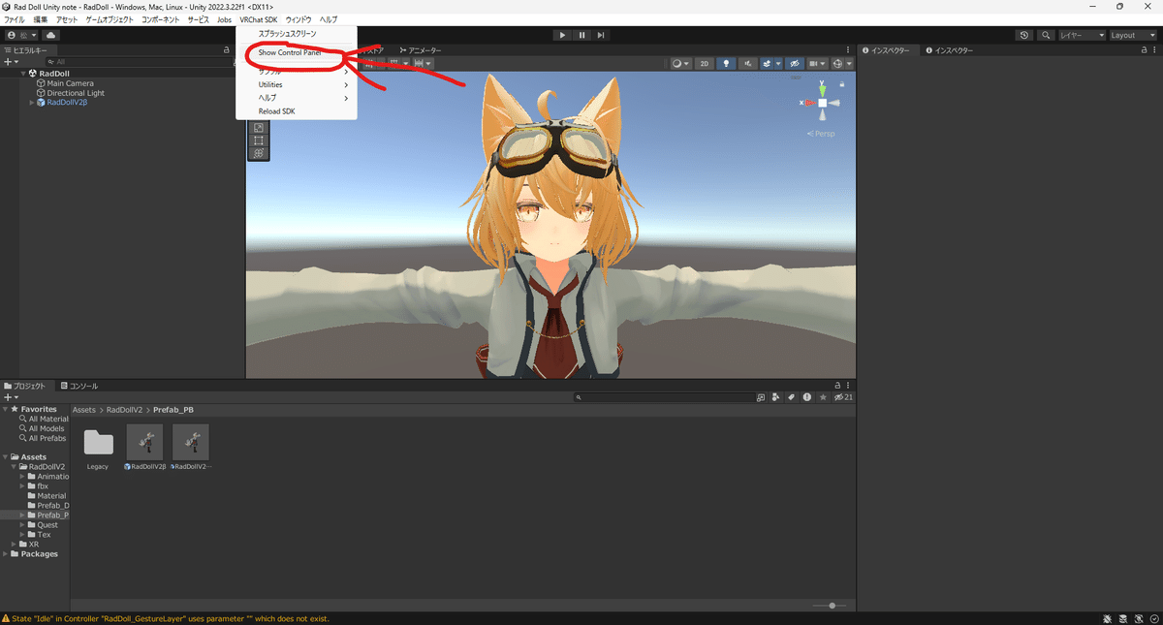Image resolution: width=1163 pixels, height=625 pixels.
Task: Open the Gizmos dropdown arrow
Action: [x=849, y=63]
